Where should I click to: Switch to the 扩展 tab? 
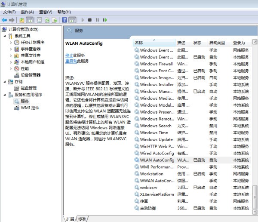click(x=70, y=219)
